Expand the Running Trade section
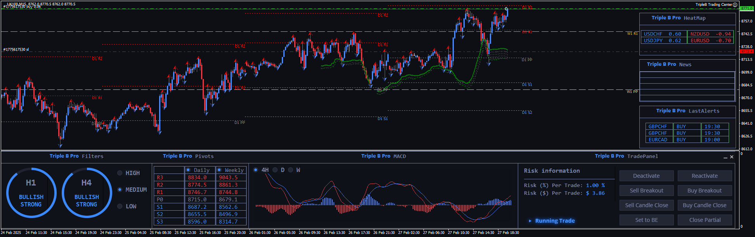 point(530,221)
